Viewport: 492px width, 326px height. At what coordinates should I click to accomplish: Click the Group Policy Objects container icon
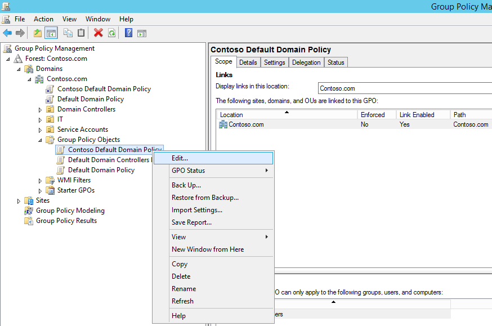point(50,140)
